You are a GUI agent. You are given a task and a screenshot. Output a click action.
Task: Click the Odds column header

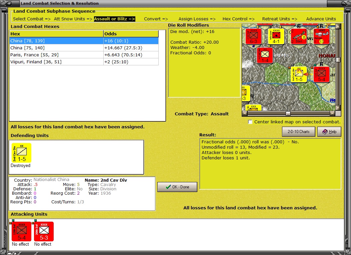[131, 34]
